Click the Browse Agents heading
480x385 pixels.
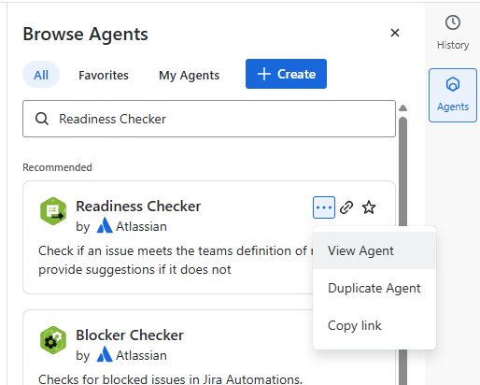[85, 34]
